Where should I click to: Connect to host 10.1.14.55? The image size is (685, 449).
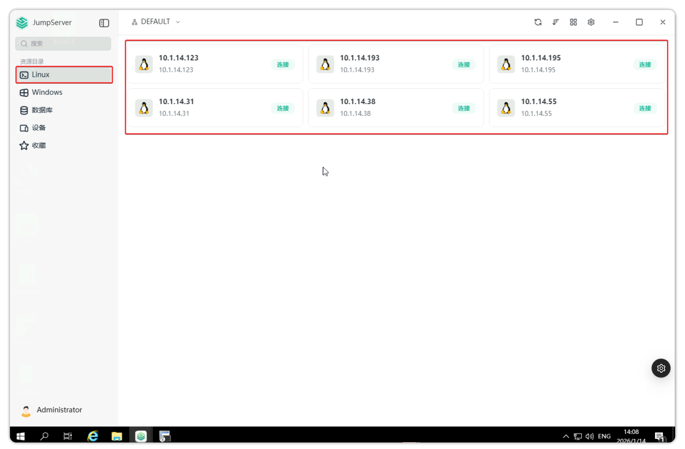[x=645, y=108]
